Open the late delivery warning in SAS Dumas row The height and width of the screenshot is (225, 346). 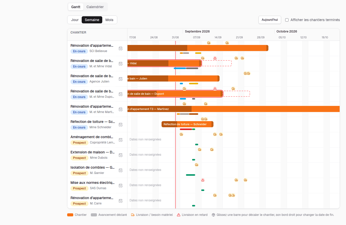click(203, 180)
